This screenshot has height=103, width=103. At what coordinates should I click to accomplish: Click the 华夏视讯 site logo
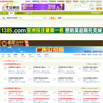point(11,7)
